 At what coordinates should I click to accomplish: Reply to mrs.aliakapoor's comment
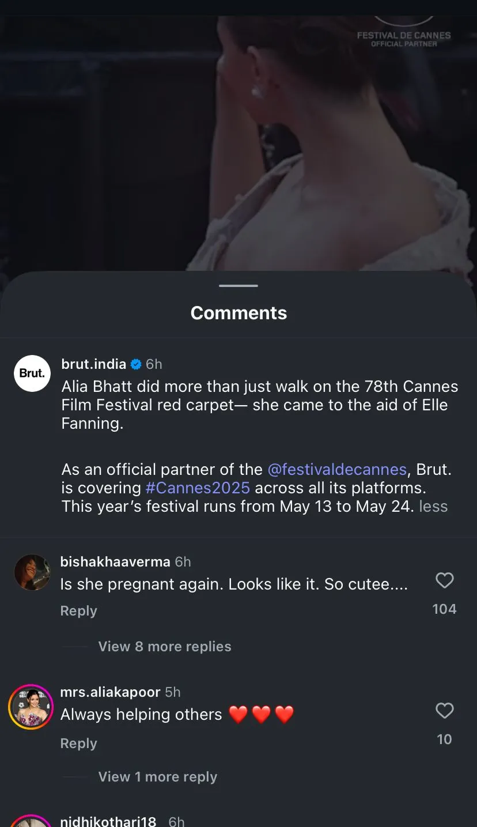point(78,743)
